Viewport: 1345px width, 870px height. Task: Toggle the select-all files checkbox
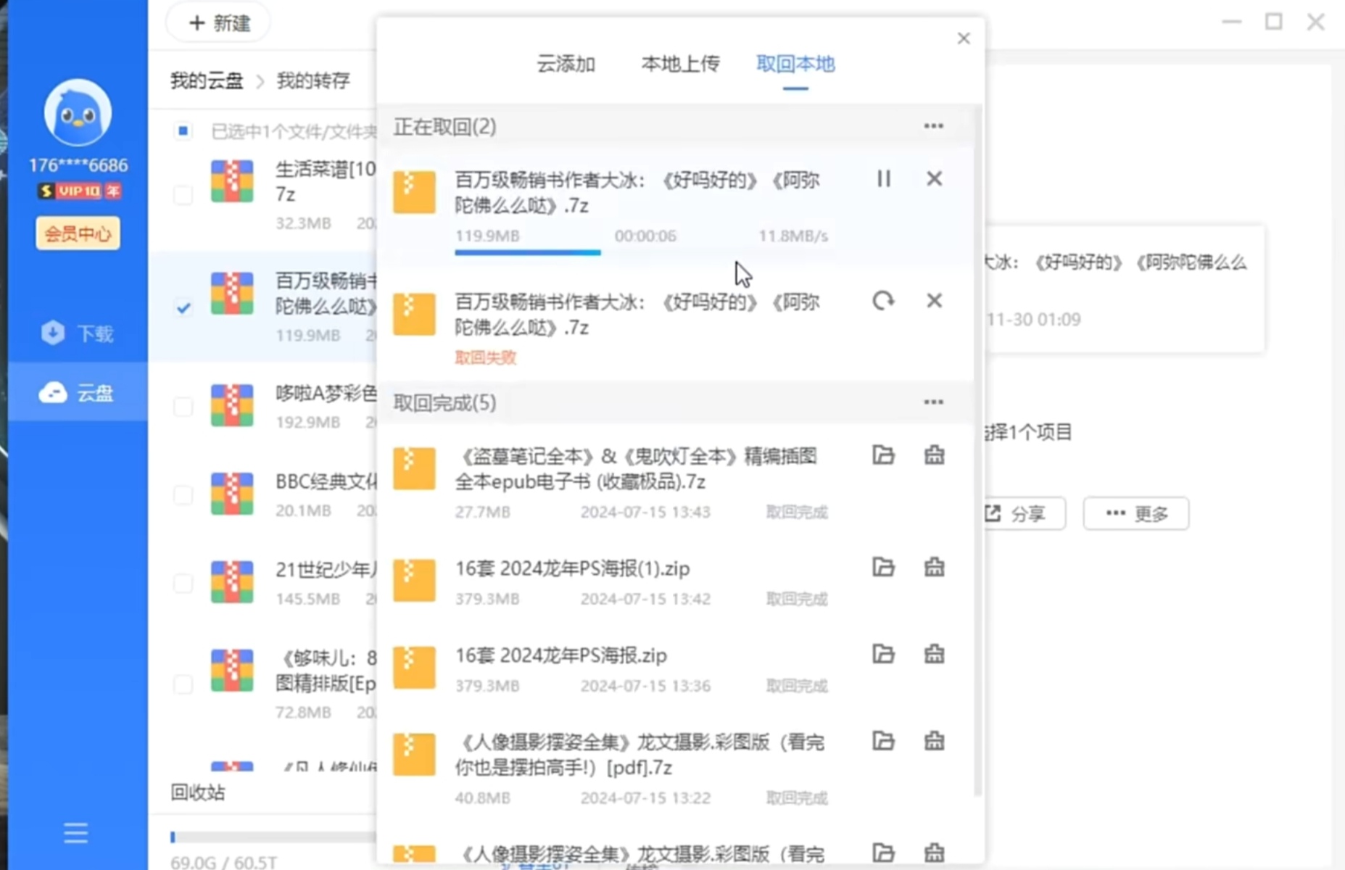pos(183,131)
